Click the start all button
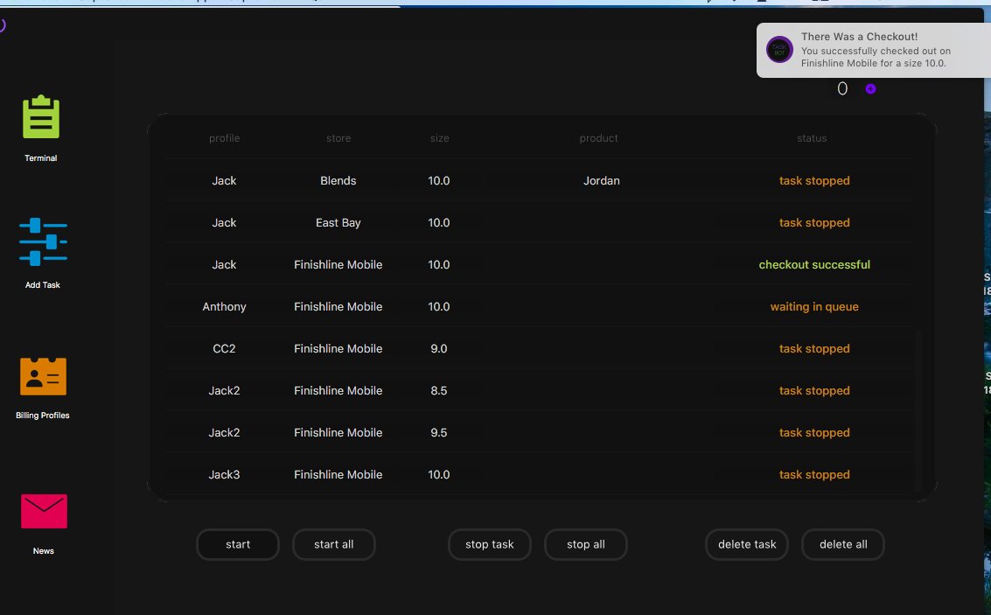This screenshot has height=615, width=991. click(x=334, y=544)
